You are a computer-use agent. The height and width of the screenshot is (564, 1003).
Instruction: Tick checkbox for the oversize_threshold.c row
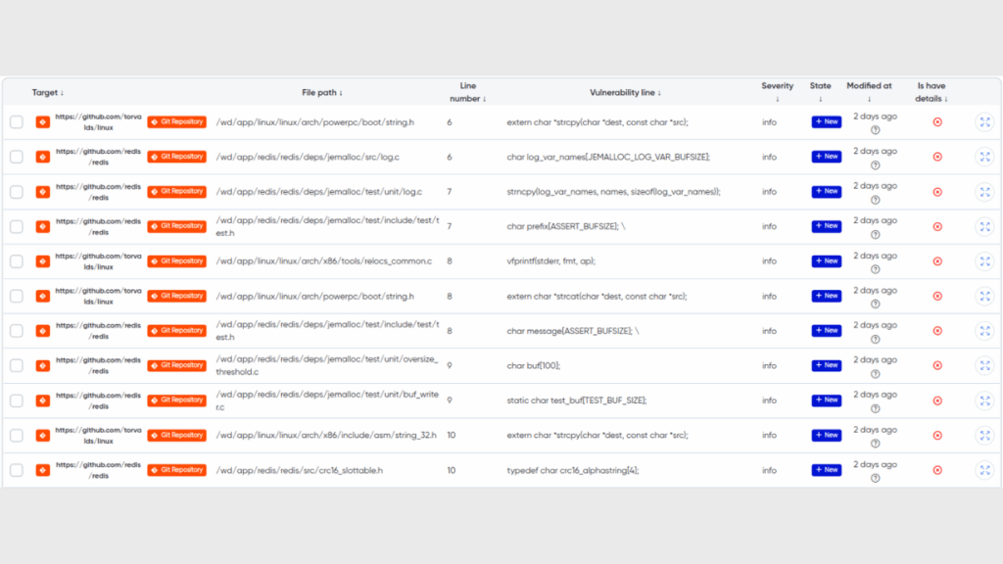17,365
